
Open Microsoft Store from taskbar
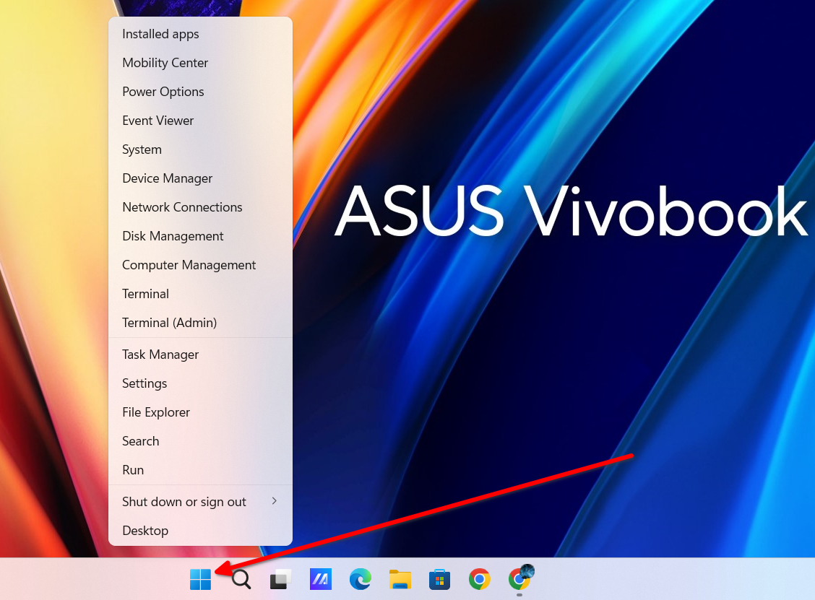click(440, 579)
